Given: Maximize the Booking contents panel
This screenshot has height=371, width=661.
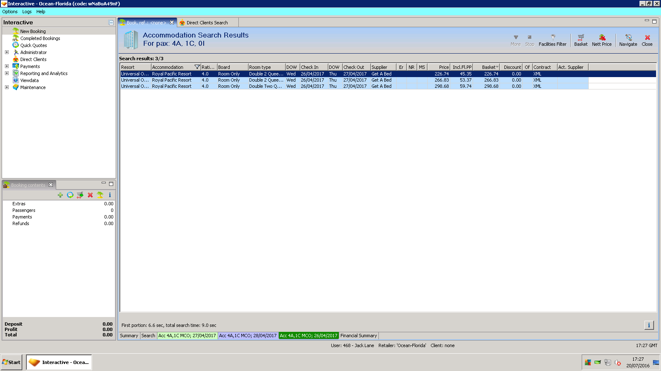Looking at the screenshot, I should [x=111, y=183].
